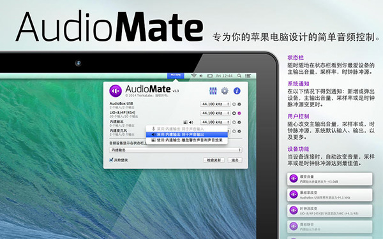
Task: Show info via the blue i icon
Action: 237,91
